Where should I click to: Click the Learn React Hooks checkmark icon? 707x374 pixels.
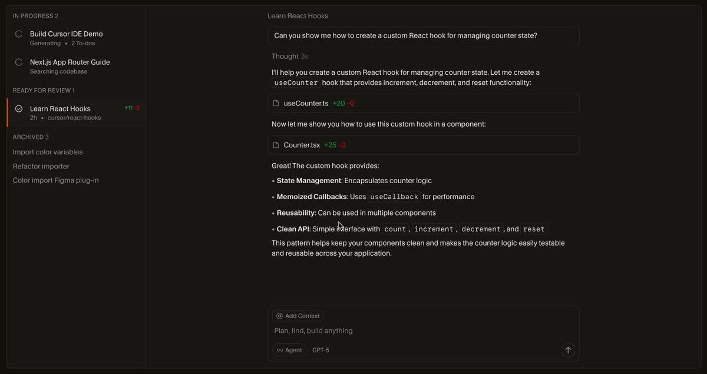[x=19, y=109]
